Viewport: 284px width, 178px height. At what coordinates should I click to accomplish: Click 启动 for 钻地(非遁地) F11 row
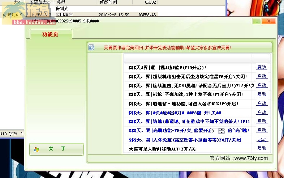tap(262, 121)
